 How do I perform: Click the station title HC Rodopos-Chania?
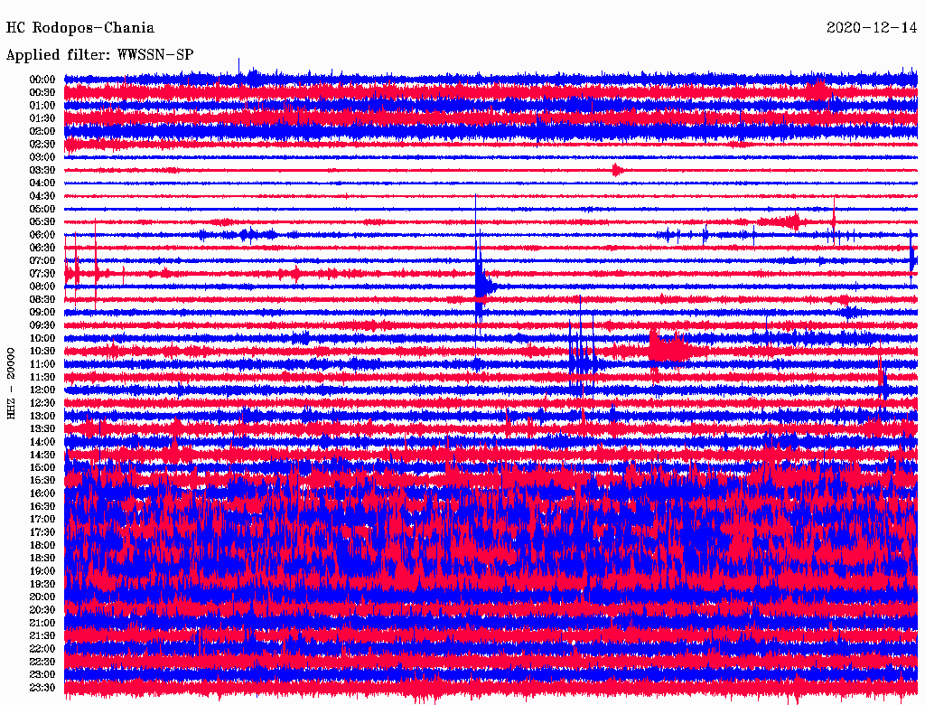pyautogui.click(x=80, y=28)
